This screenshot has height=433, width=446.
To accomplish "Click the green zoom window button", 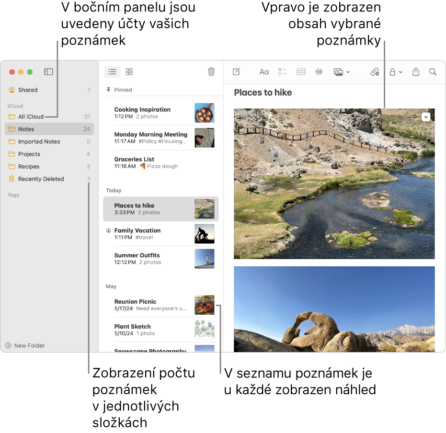I will 30,72.
